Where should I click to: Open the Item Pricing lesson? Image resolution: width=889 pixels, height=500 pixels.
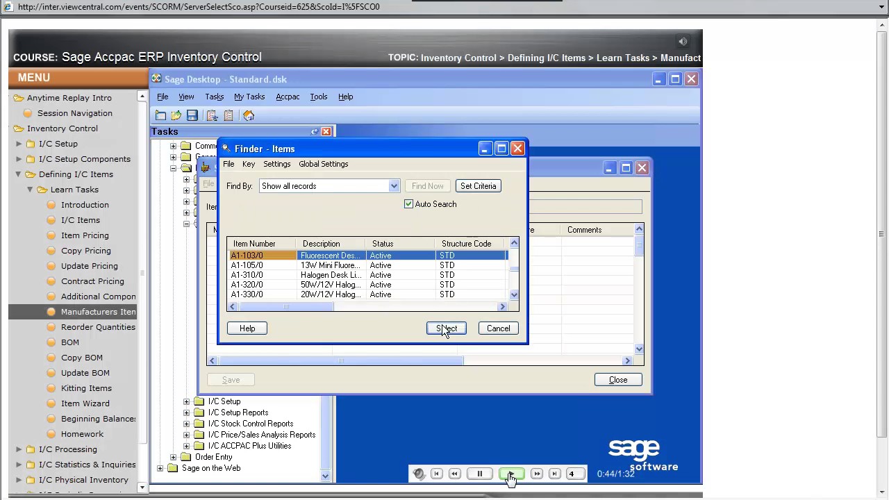point(85,235)
